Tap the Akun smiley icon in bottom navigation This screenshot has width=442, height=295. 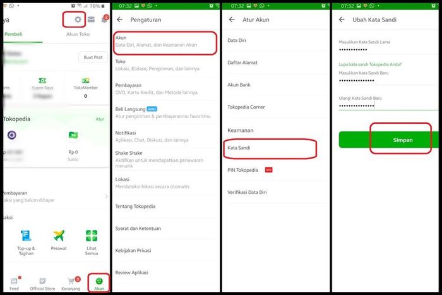point(99,281)
